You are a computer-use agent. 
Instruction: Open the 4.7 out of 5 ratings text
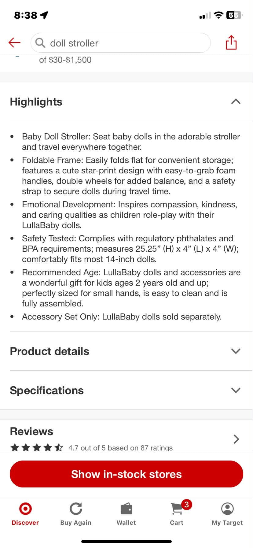[x=120, y=448]
